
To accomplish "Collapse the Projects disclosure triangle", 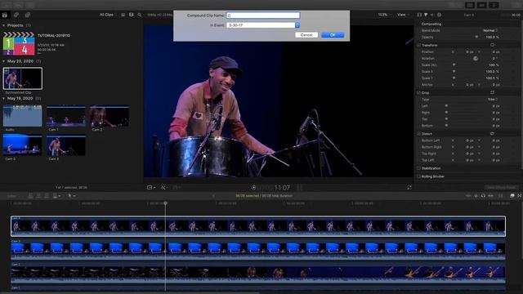I will pyautogui.click(x=3, y=25).
